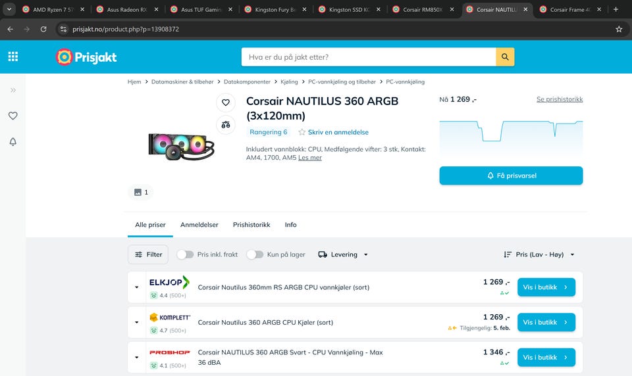The image size is (632, 376).
Task: Go back with browser back arrow
Action: click(x=11, y=29)
